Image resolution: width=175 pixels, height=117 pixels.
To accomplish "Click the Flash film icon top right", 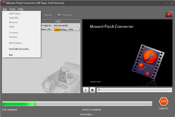I will tap(169, 15).
